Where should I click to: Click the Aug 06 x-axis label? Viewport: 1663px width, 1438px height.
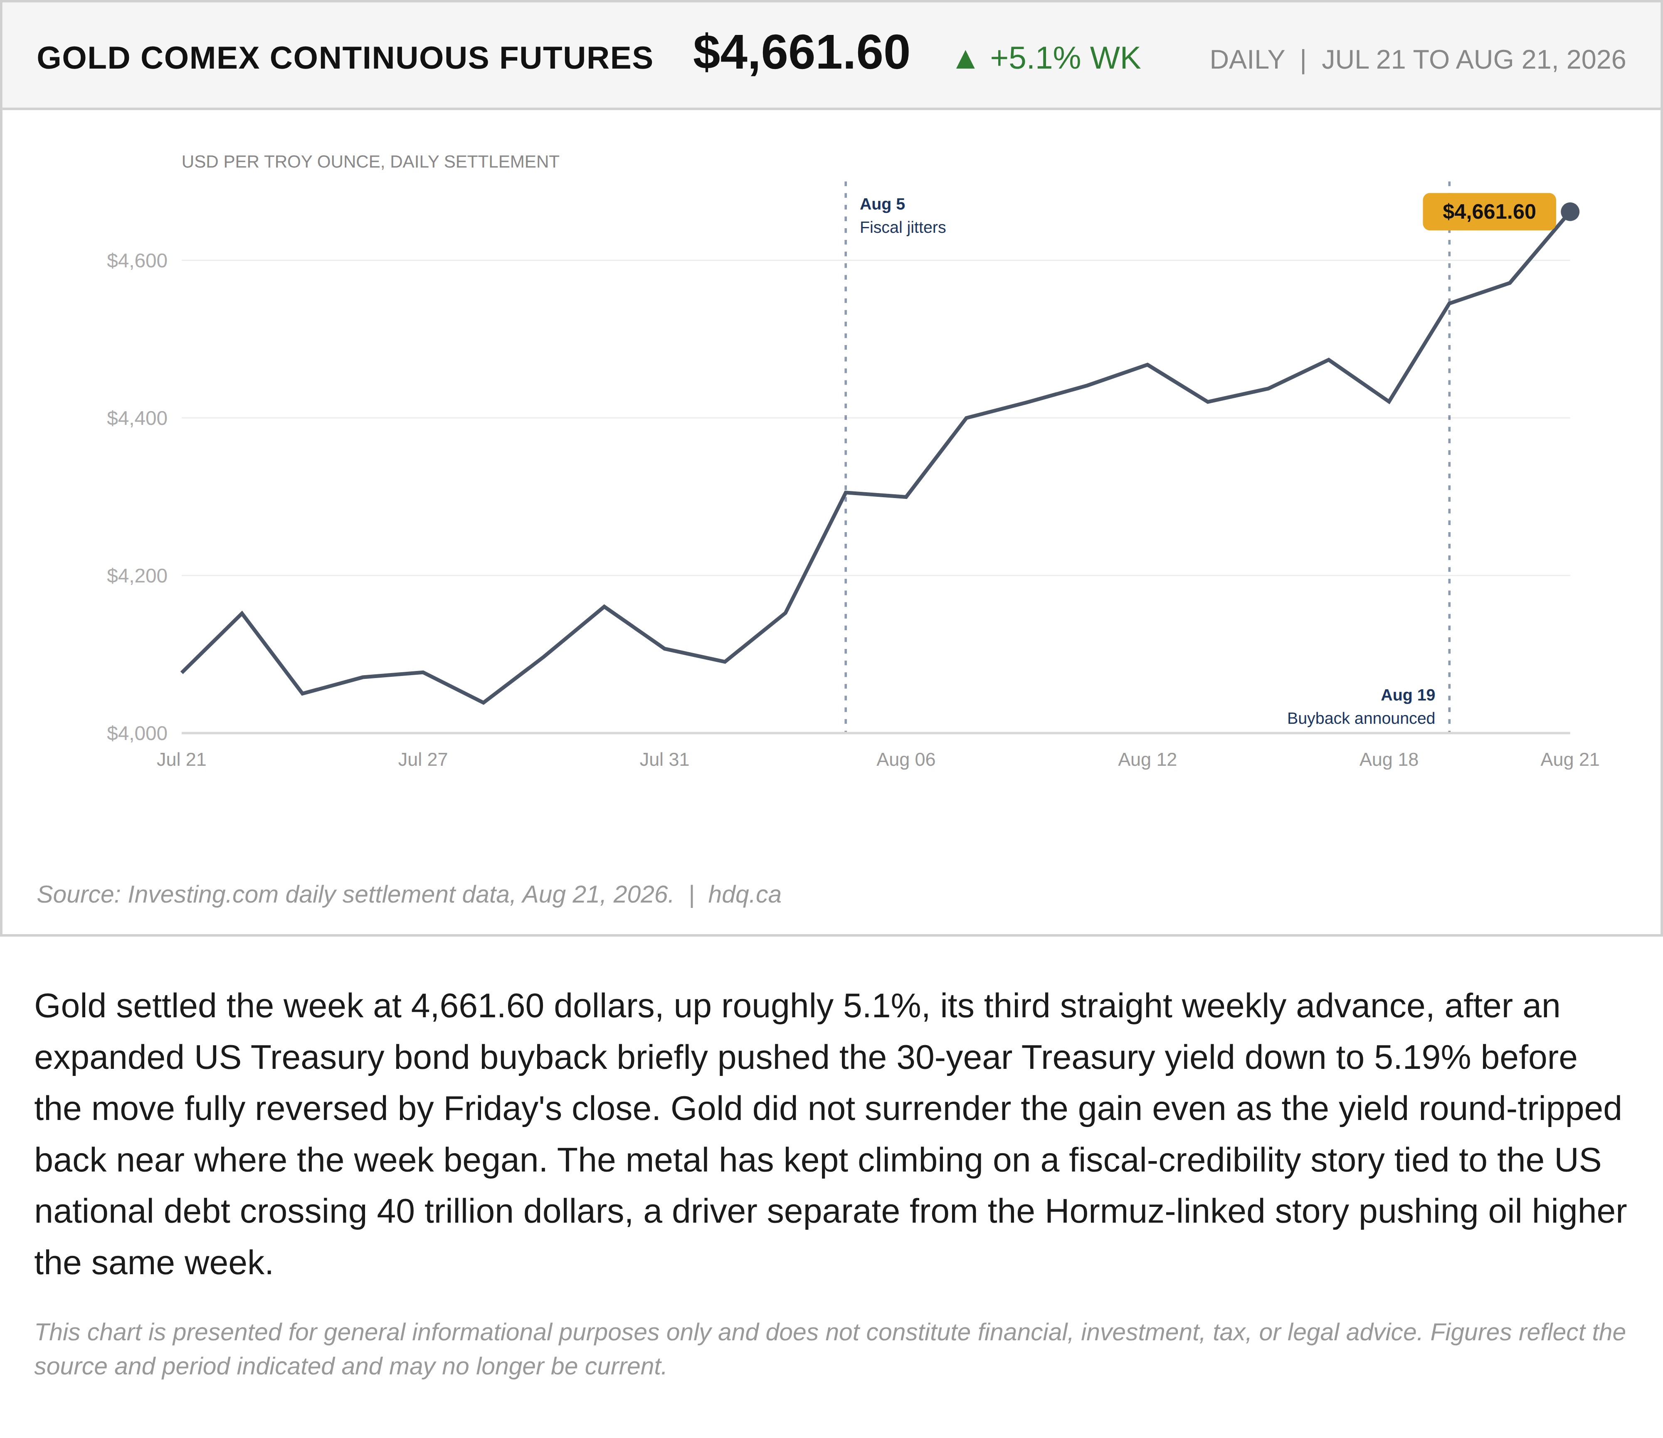[x=906, y=760]
